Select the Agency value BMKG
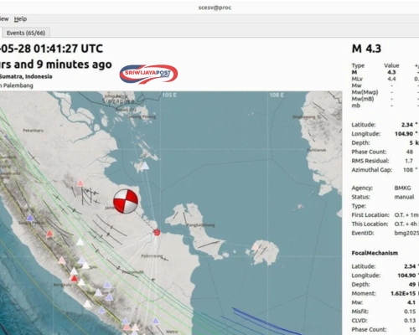The height and width of the screenshot is (335, 419). [x=402, y=188]
